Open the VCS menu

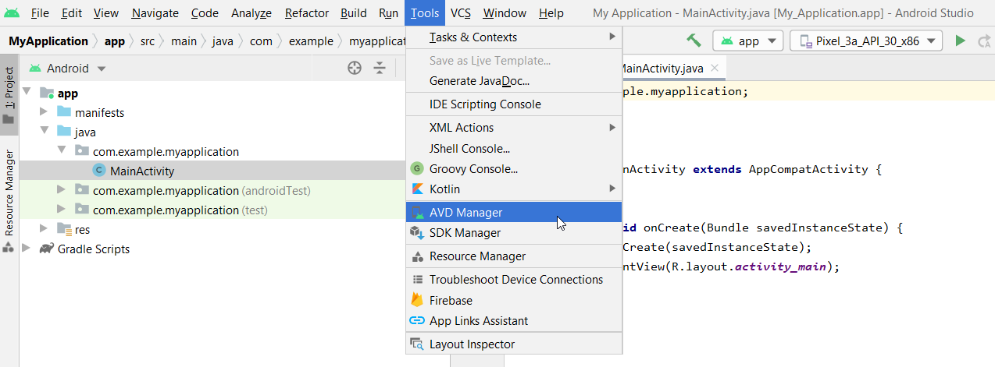(x=461, y=13)
